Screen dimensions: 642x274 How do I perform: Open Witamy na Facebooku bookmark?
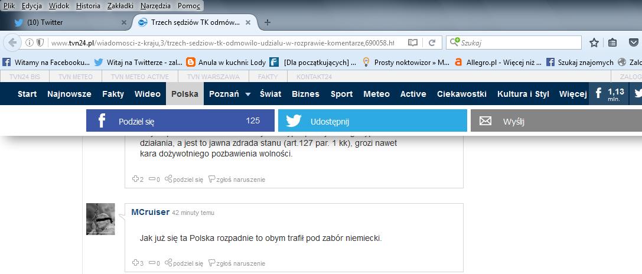coord(46,62)
